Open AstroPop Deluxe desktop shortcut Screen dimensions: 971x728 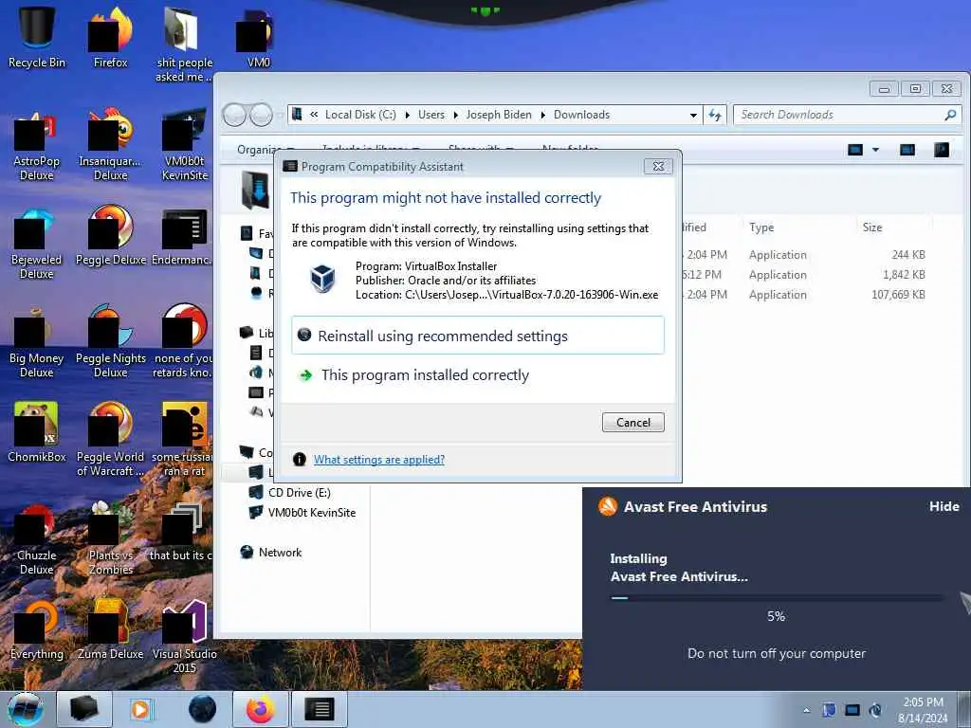click(37, 146)
